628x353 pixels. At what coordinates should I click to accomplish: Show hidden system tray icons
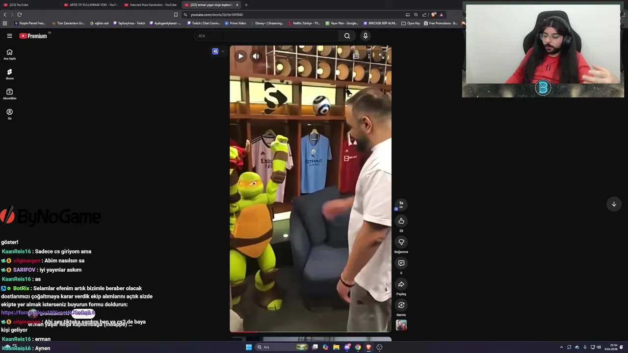pyautogui.click(x=561, y=347)
